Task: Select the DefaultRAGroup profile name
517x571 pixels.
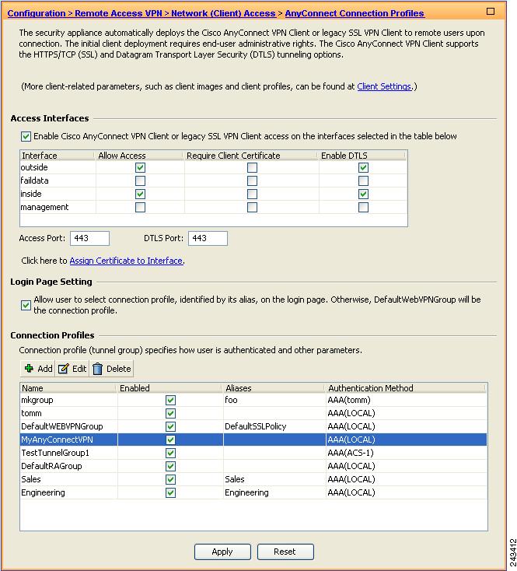Action: pyautogui.click(x=51, y=466)
